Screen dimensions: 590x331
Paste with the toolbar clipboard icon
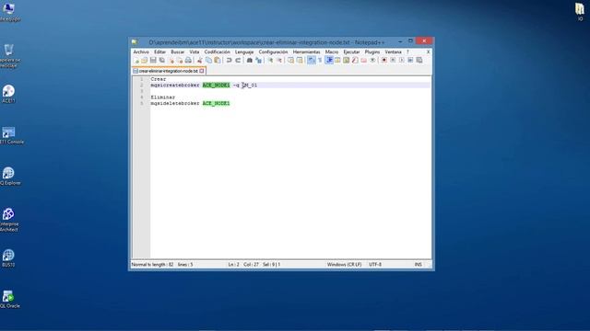point(218,61)
